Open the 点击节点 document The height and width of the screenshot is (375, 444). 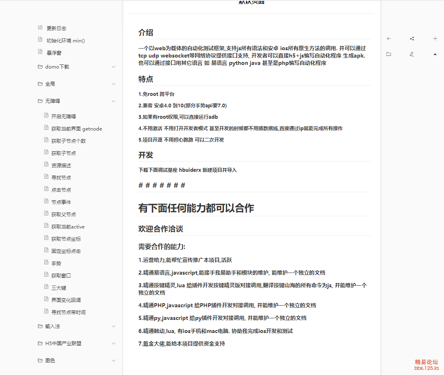tap(61, 190)
